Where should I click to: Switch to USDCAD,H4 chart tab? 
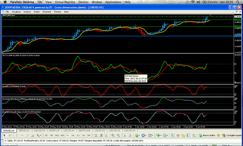(115, 131)
